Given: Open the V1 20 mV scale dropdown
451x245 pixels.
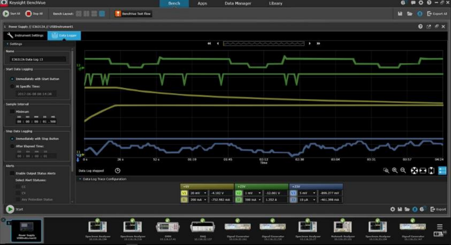Looking at the screenshot, I should [x=198, y=193].
